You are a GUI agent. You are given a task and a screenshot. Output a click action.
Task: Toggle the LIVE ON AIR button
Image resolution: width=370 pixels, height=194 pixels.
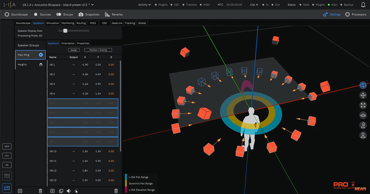7,188
